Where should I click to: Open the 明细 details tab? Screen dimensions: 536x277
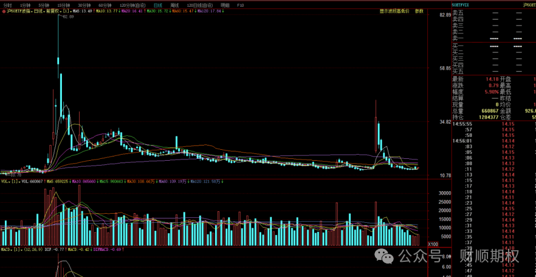coord(225,5)
